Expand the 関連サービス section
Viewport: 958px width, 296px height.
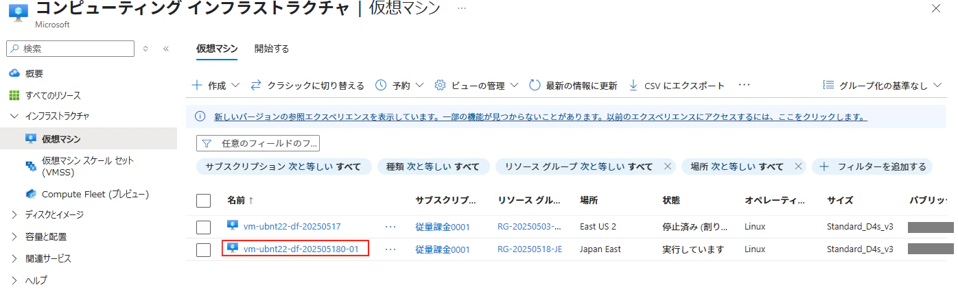click(14, 258)
